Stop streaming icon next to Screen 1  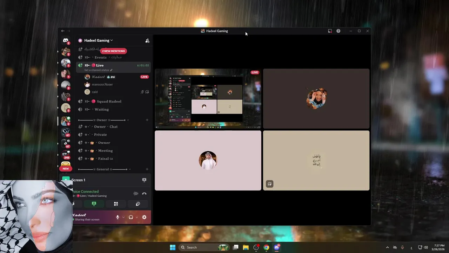144,180
